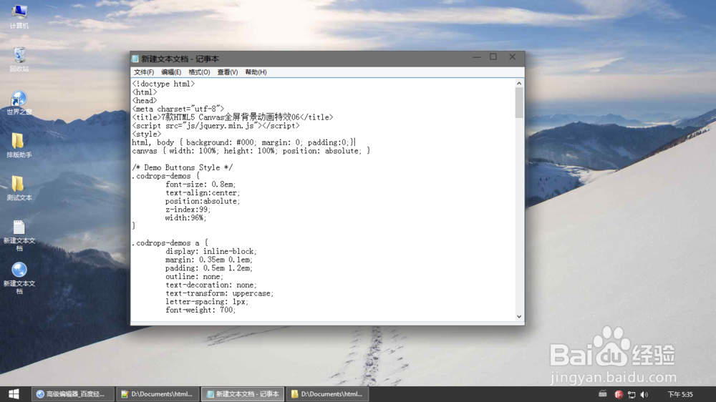
Task: Select the 新建文本文档 browser-type file icon
Action: (19, 278)
